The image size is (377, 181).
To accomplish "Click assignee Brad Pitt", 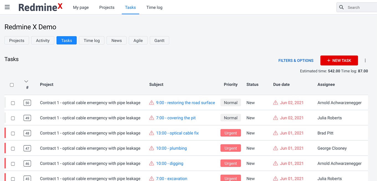I will pos(326,133).
